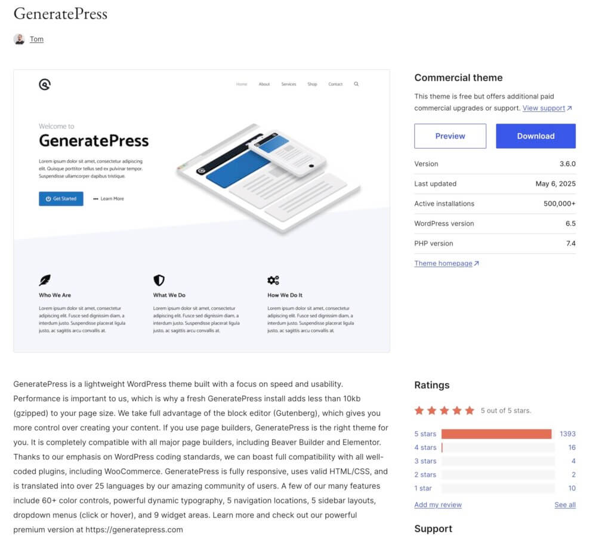Click the power icon on the Get Started button
The width and height of the screenshot is (611, 543).
(x=47, y=198)
